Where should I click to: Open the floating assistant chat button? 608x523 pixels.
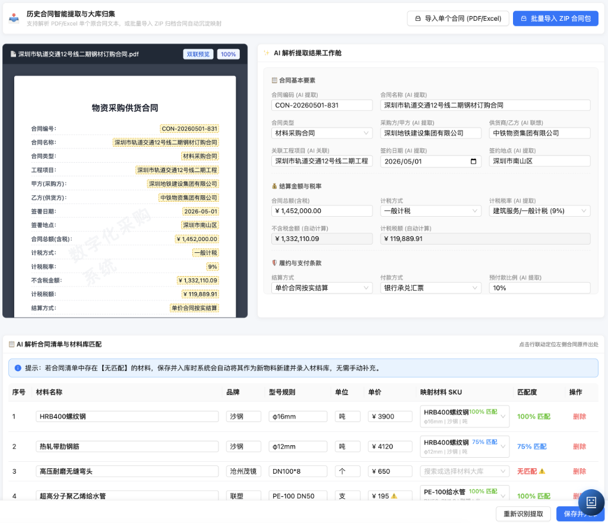click(x=591, y=502)
